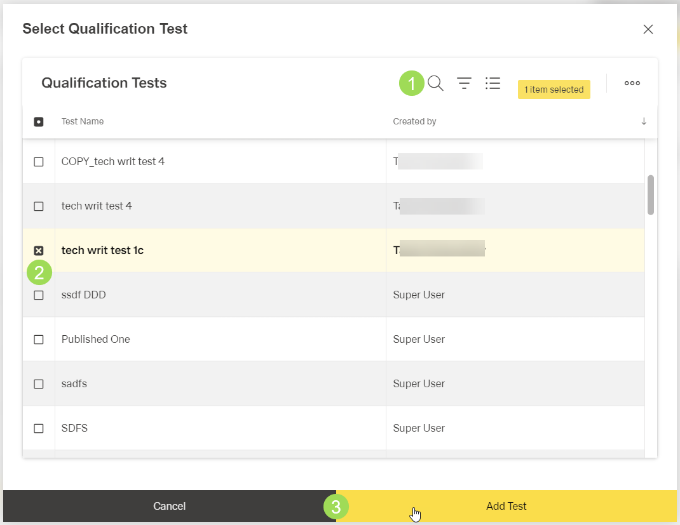Open the three-dot more options menu
Viewport: 680px width, 525px height.
click(632, 83)
